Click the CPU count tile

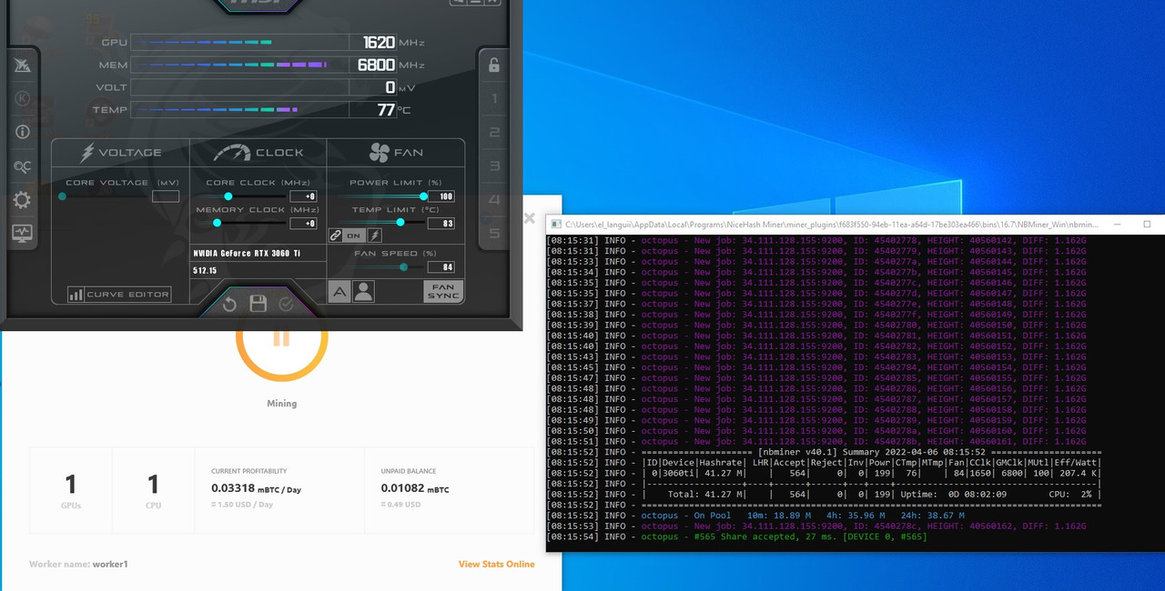point(153,490)
